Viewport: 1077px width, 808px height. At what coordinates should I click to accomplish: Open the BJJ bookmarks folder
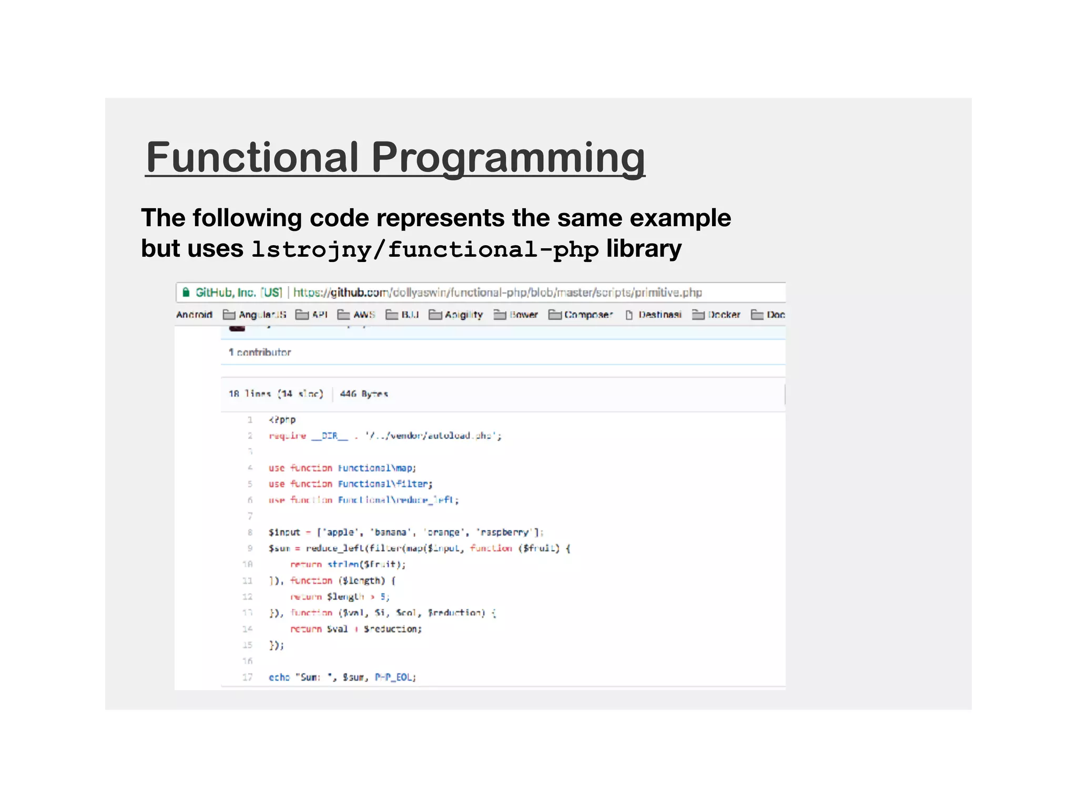402,315
